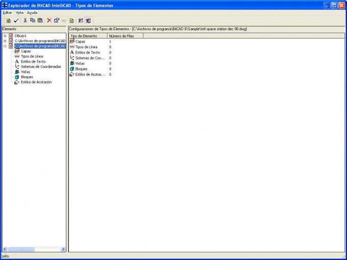347x260 pixels.
Task: Select the highlighted C:\Archivos de programa\BitCAD entry
Action: pyautogui.click(x=40, y=46)
